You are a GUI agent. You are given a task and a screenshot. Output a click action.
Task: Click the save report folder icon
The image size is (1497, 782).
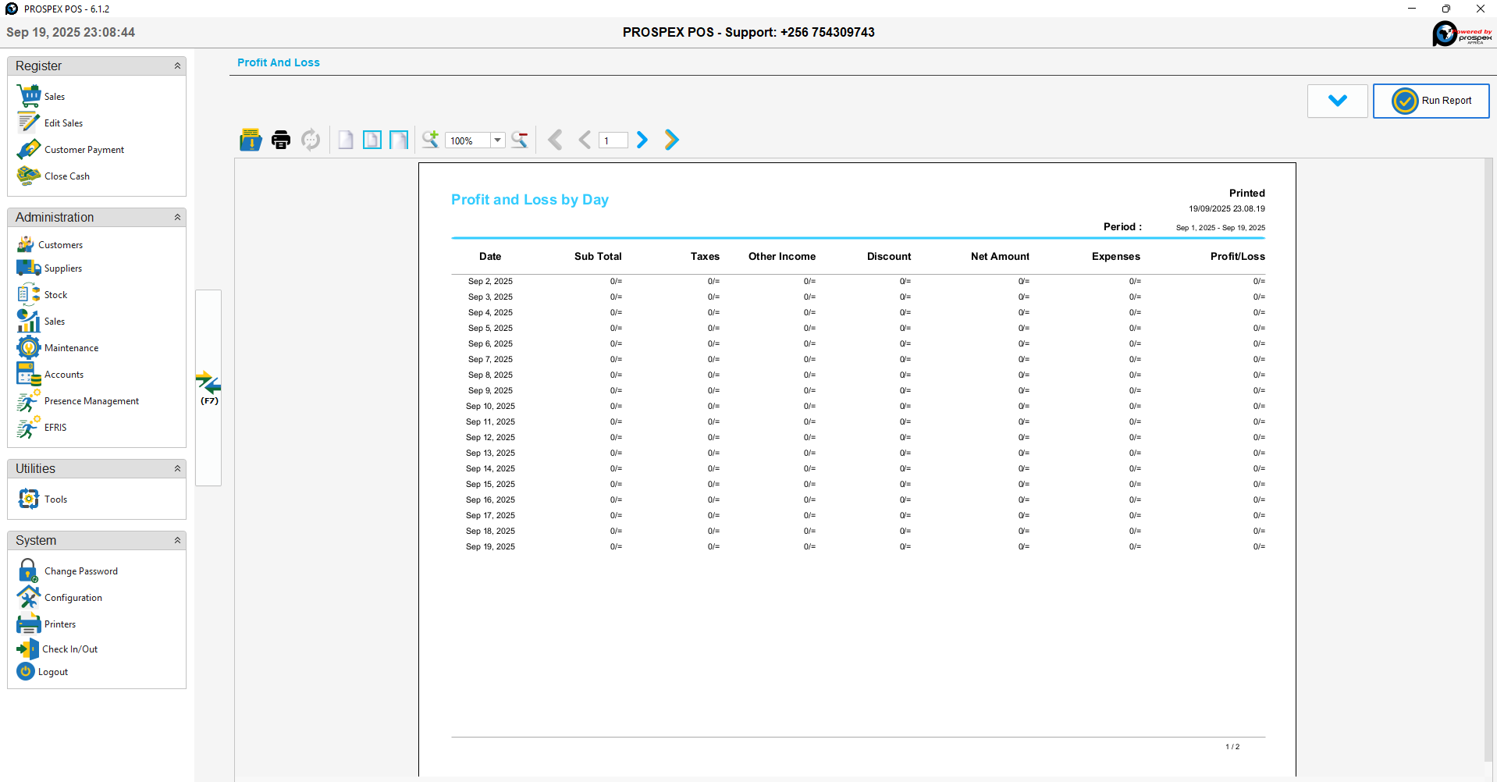[251, 140]
